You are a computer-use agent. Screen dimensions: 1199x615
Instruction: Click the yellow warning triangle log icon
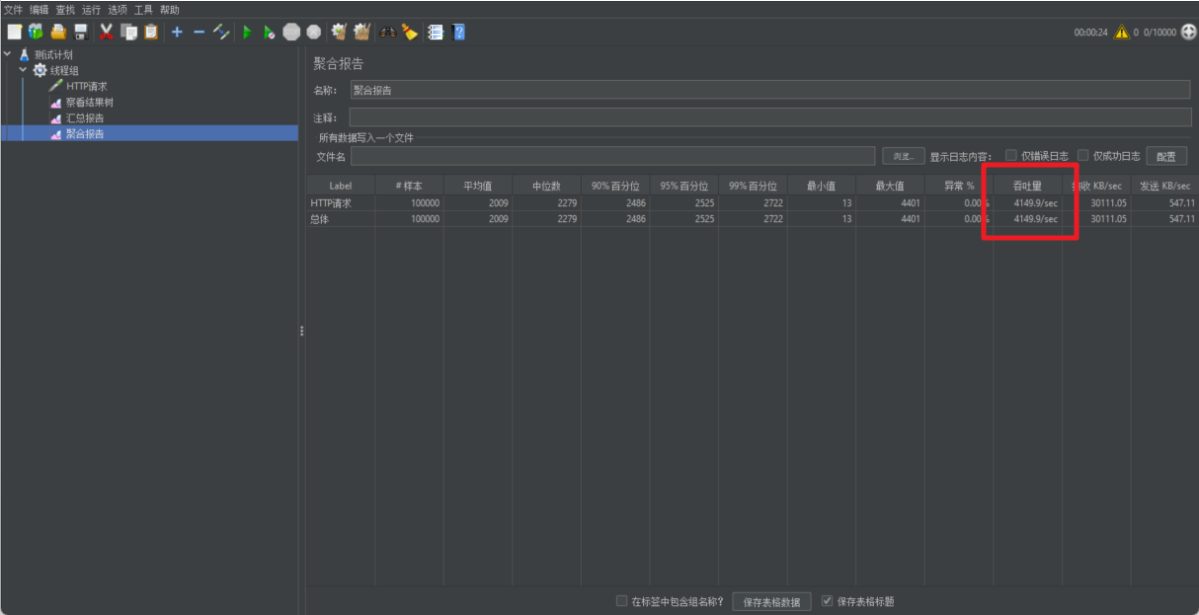coord(1122,32)
